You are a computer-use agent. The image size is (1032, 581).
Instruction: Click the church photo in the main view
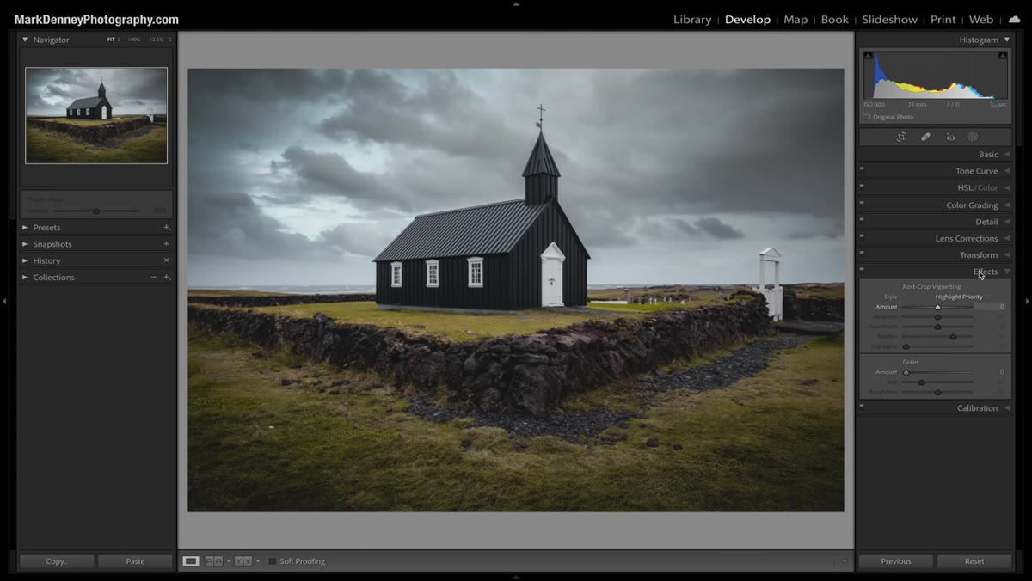[x=516, y=290]
